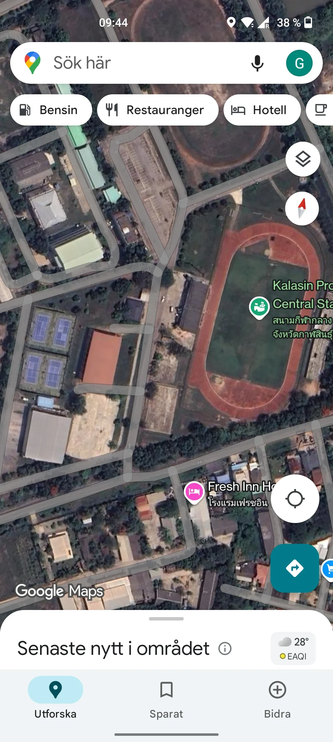Viewport: 333px width, 742px height.
Task: Open the green G account avatar
Action: 299,63
